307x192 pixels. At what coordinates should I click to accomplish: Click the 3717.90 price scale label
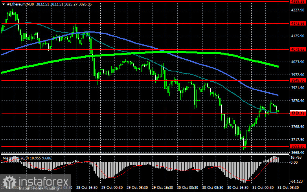pyautogui.click(x=298, y=140)
